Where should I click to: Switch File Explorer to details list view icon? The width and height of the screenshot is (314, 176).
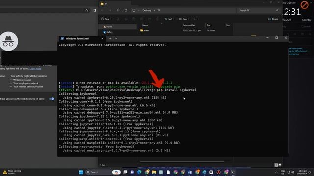coord(276,165)
